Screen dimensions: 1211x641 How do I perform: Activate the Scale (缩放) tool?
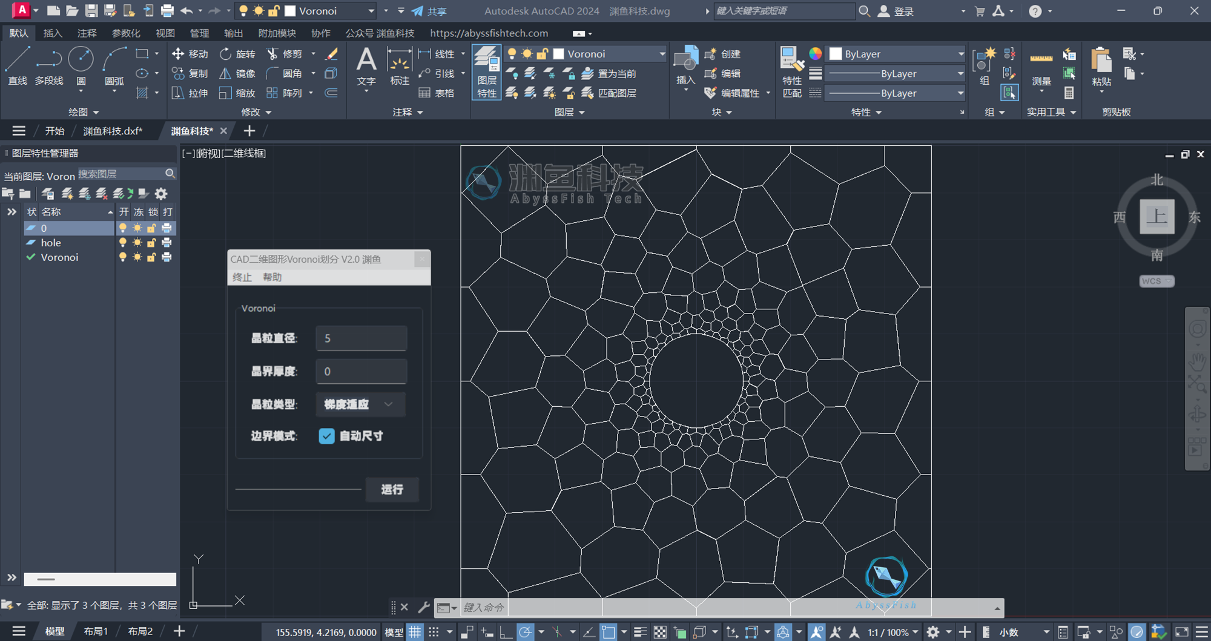click(x=237, y=93)
